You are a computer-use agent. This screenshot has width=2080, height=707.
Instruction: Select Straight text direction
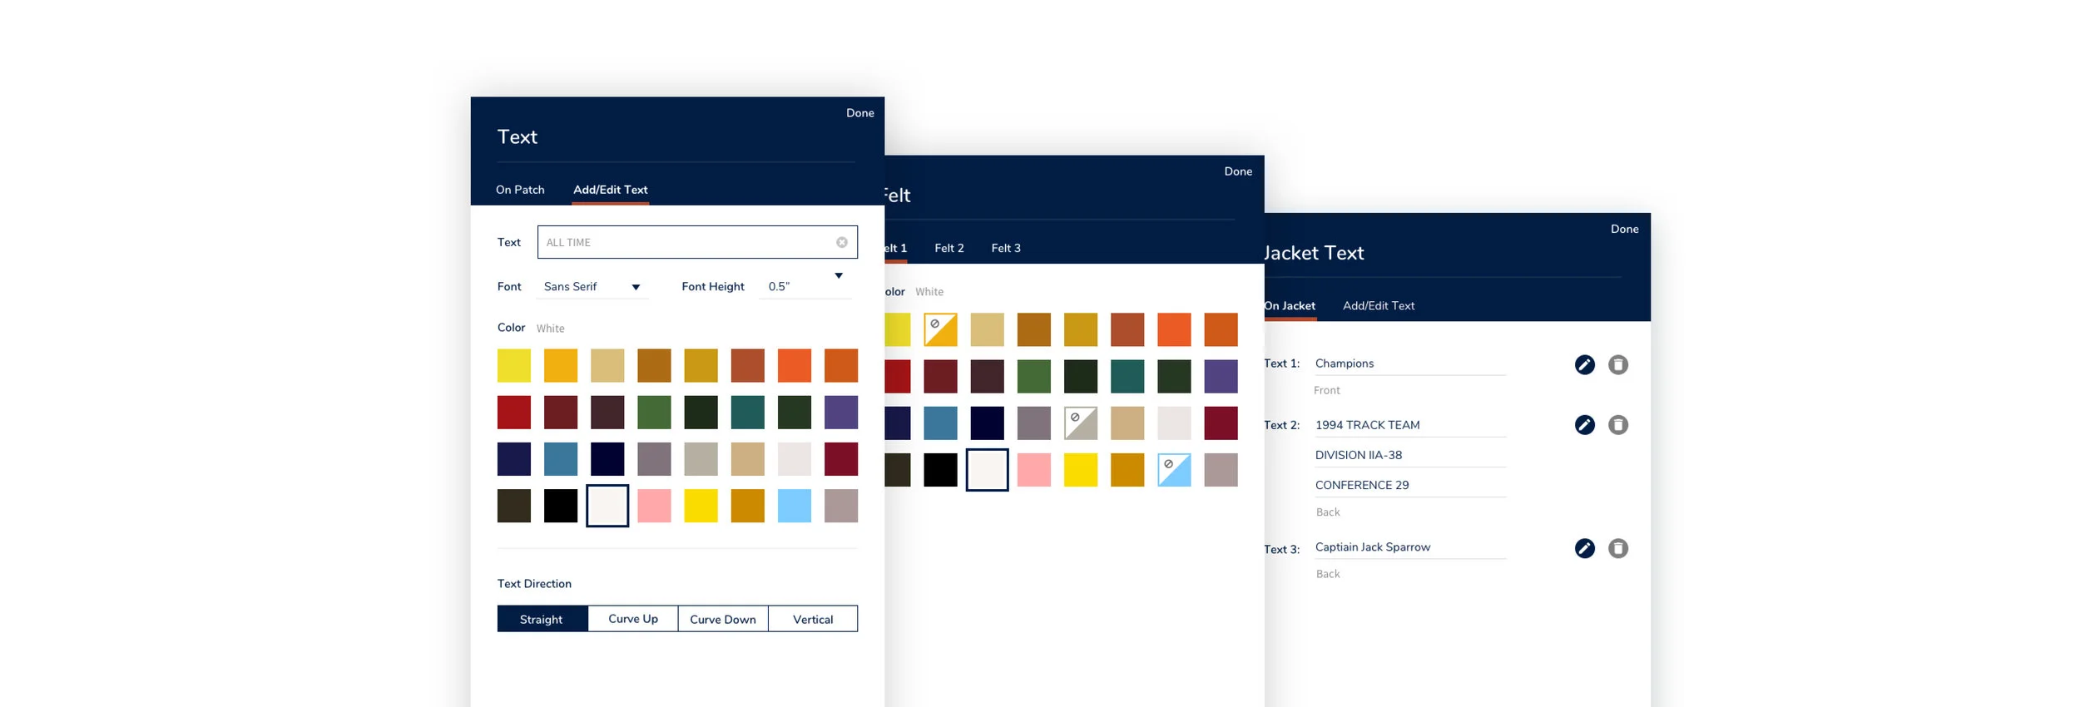click(542, 619)
